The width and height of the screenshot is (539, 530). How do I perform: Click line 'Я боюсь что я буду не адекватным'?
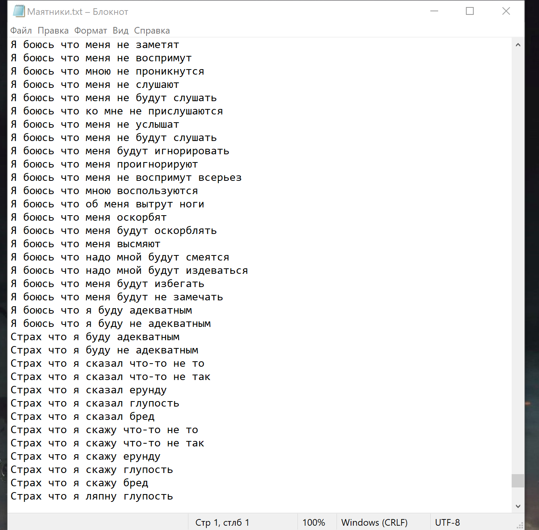coord(111,324)
